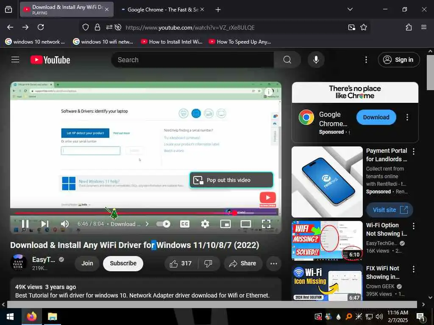Open Firefox application menu
This screenshot has width=434, height=325.
click(423, 27)
